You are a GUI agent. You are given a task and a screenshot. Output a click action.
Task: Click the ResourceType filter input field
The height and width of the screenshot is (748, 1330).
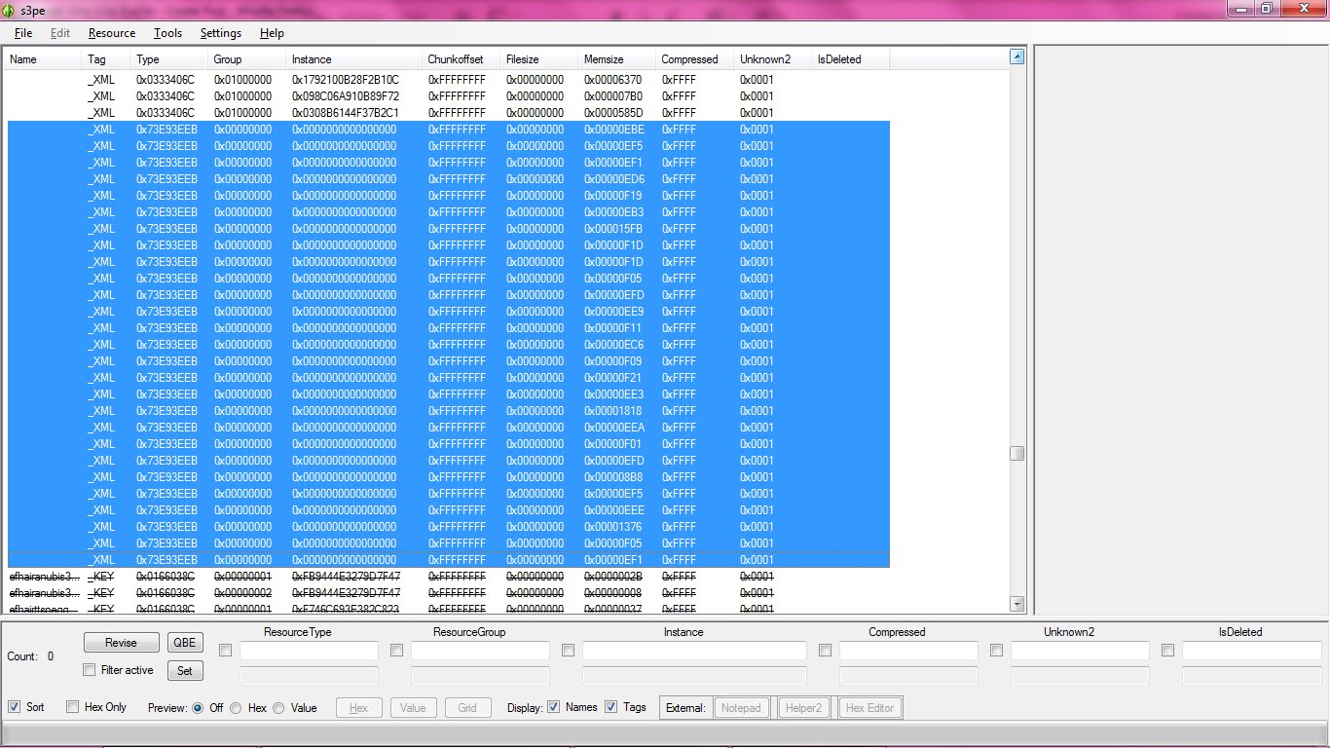[309, 651]
